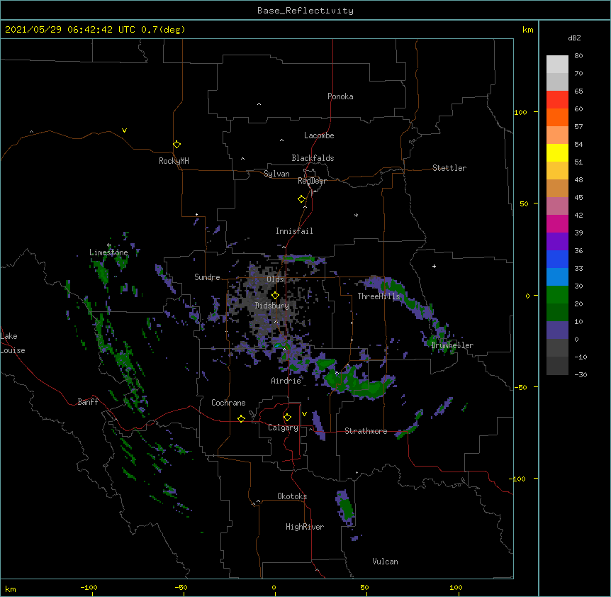Screen dimensions: 611x597
Task: Click the RedDeer city label
Action: [x=312, y=181]
